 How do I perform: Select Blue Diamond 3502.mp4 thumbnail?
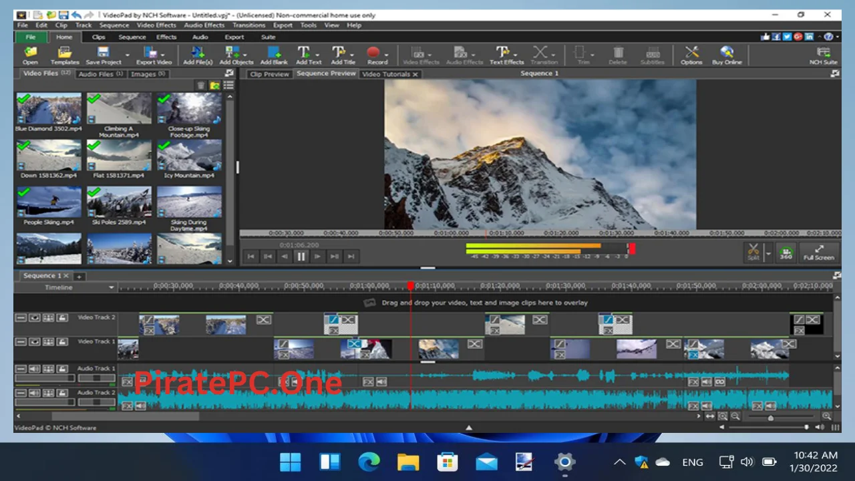pyautogui.click(x=48, y=108)
